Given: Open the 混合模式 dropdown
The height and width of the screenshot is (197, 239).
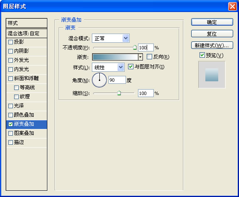Looking at the screenshot, I should point(111,38).
